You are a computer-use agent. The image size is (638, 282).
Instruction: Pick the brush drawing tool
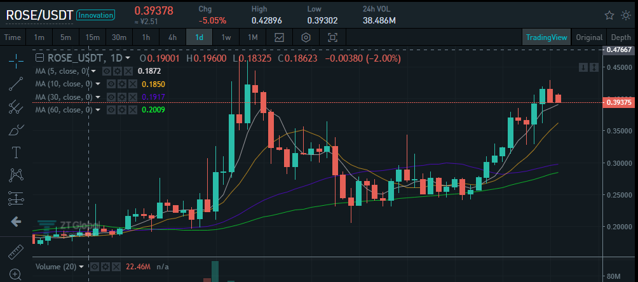tap(16, 130)
